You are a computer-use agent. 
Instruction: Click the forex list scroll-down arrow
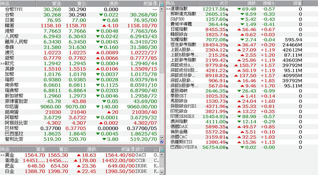pos(162,137)
